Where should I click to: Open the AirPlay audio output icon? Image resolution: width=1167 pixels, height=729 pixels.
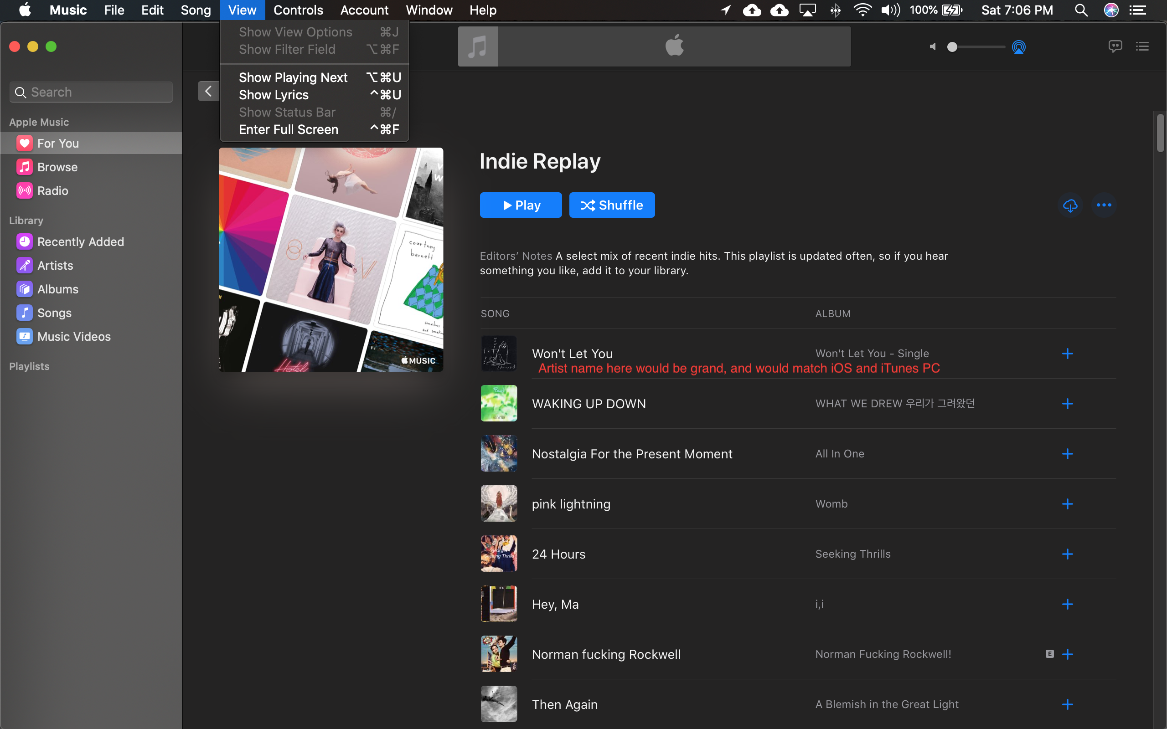coord(1018,47)
